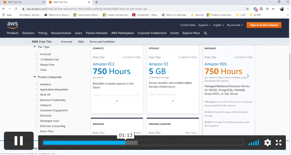Viewport: 291px width, 155px height.
Task: Open the Amazon RDS link
Action: [x=216, y=64]
